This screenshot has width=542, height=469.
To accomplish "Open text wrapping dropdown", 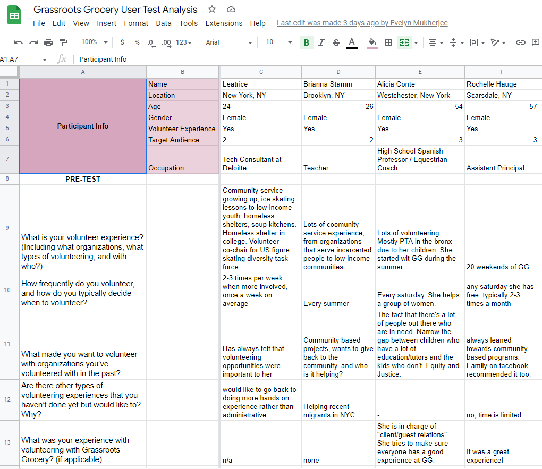I will tap(477, 42).
